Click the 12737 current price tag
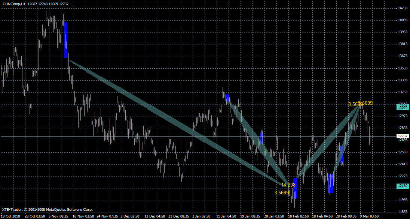 pos(402,136)
